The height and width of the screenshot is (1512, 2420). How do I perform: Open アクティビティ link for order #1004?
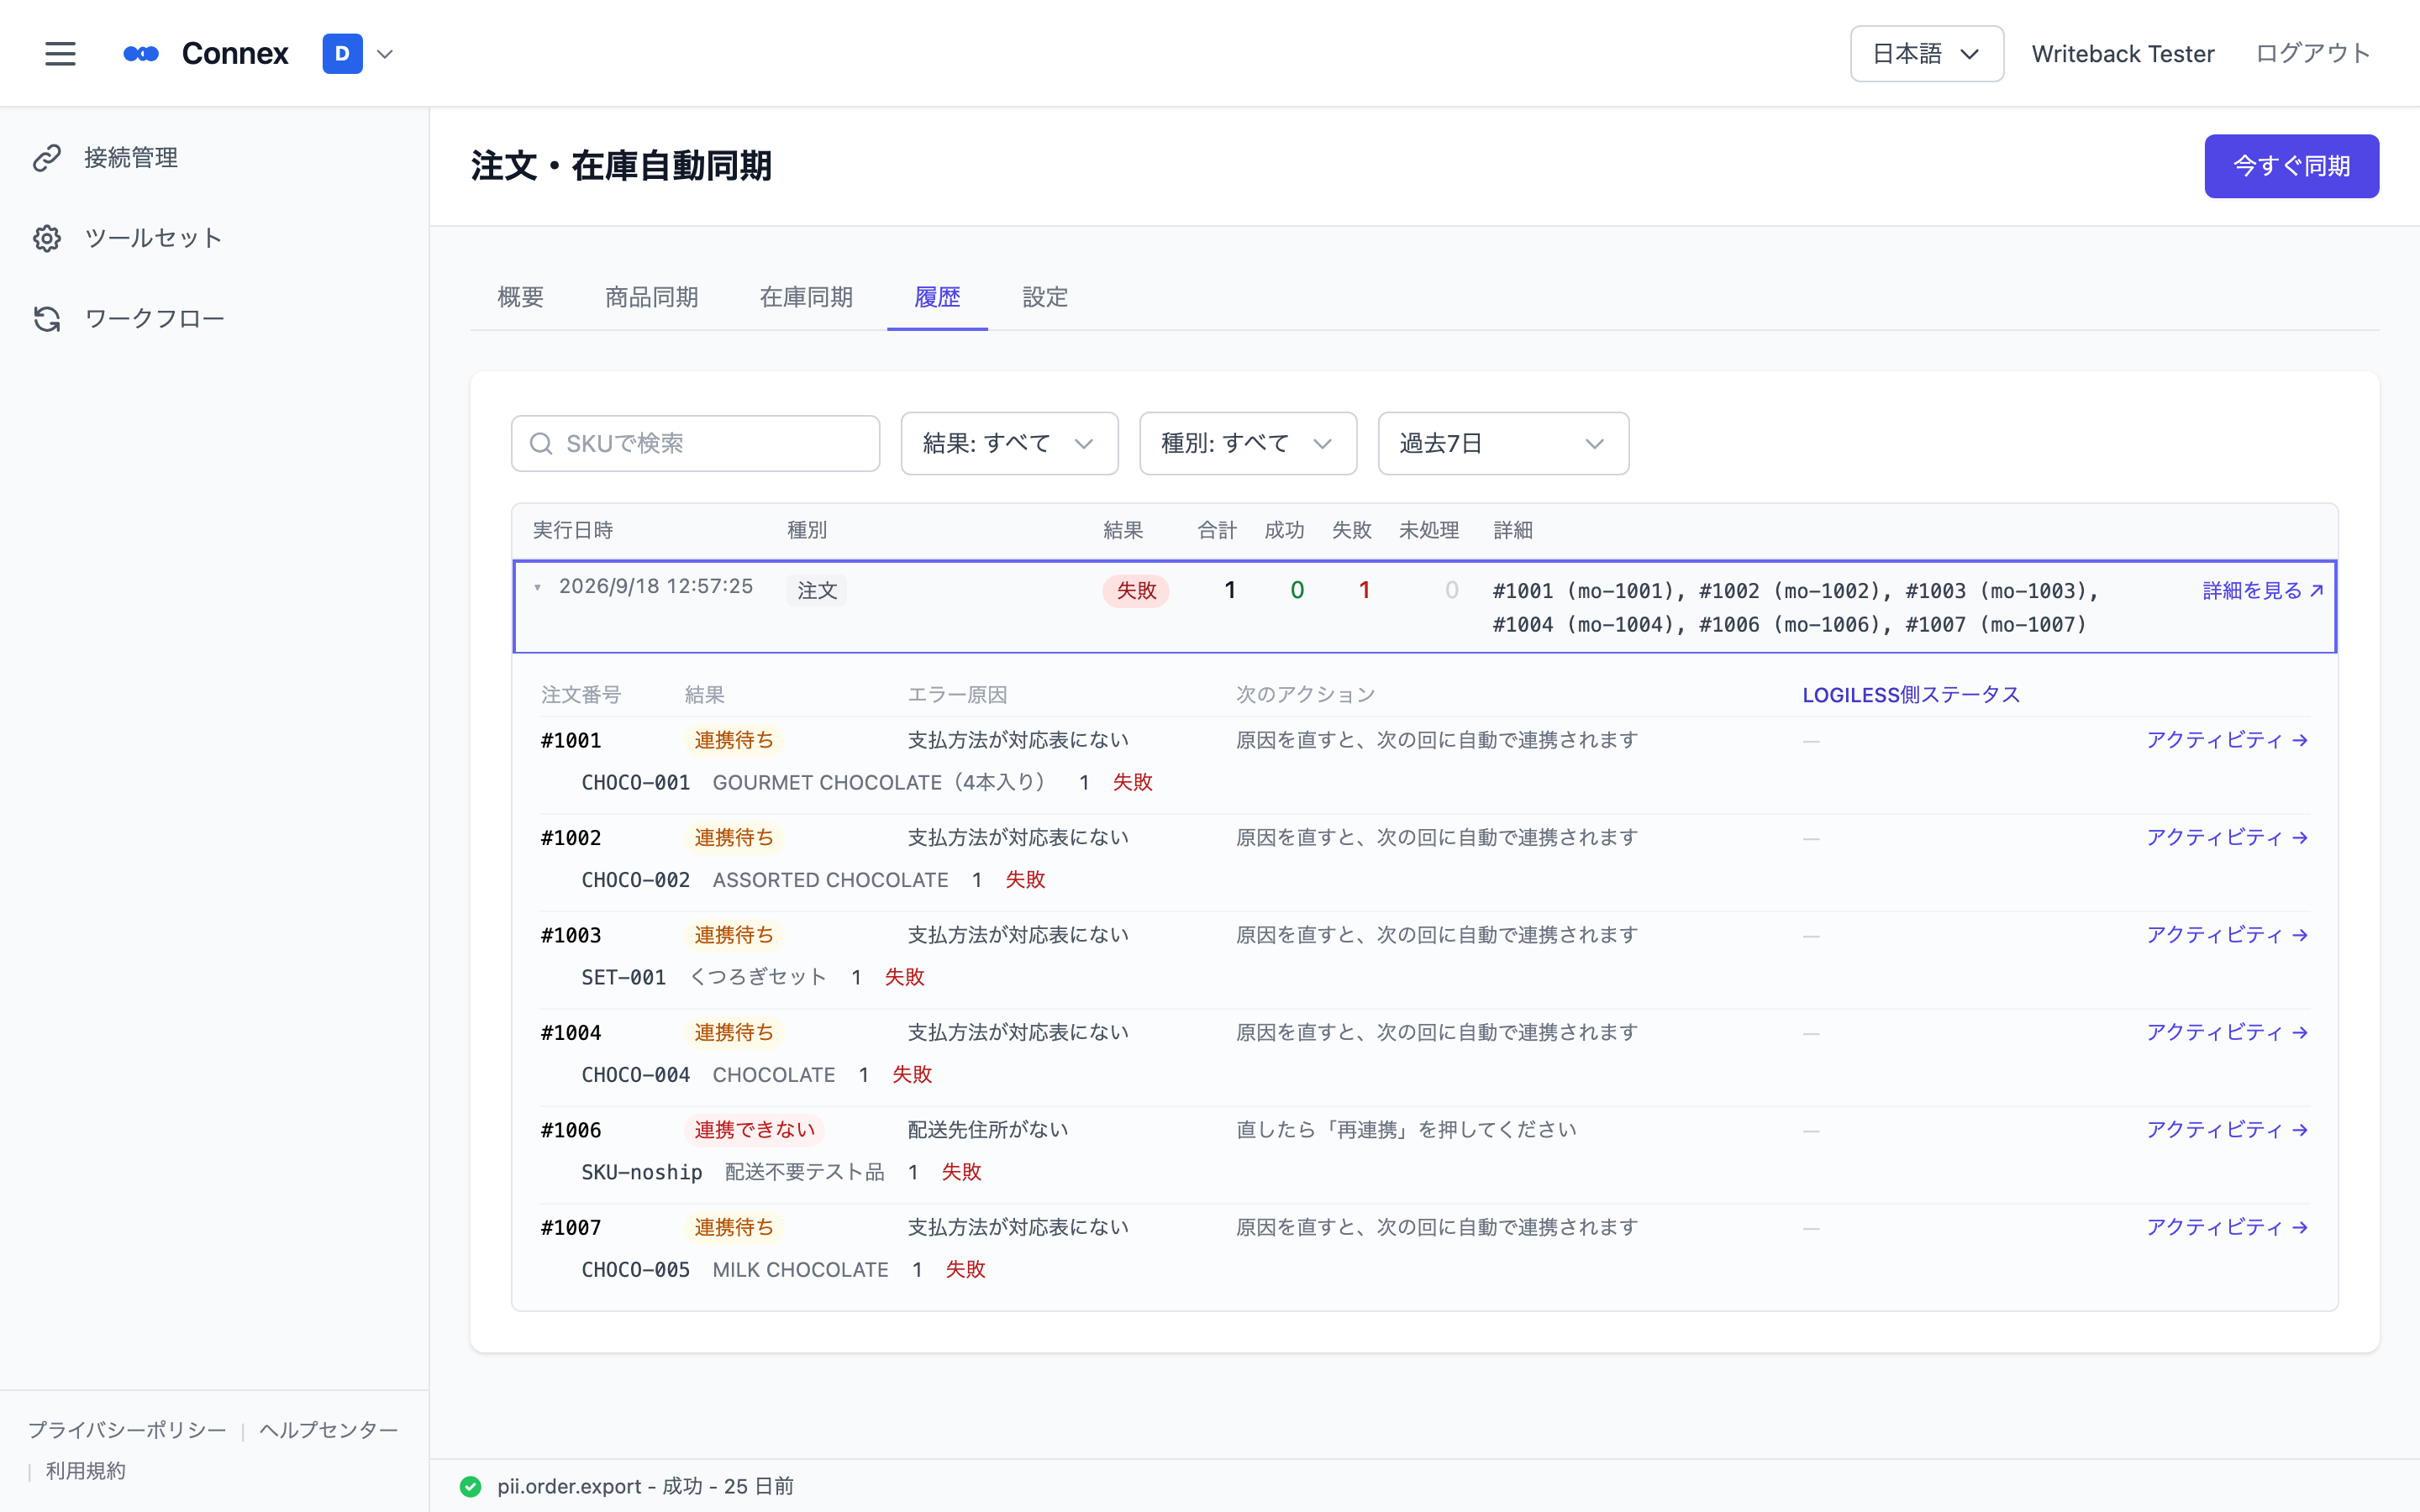point(2227,1032)
